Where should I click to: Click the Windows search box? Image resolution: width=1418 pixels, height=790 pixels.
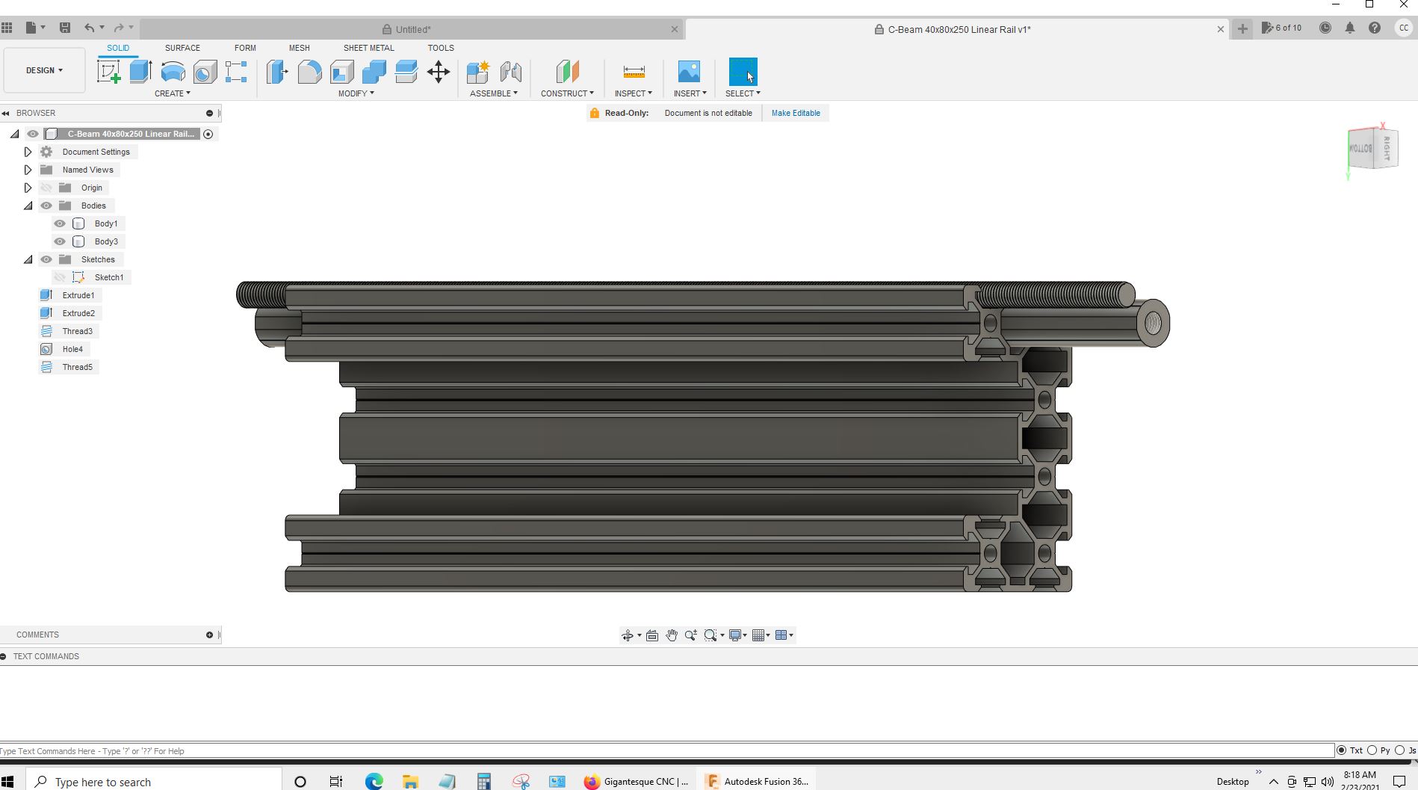click(x=155, y=781)
